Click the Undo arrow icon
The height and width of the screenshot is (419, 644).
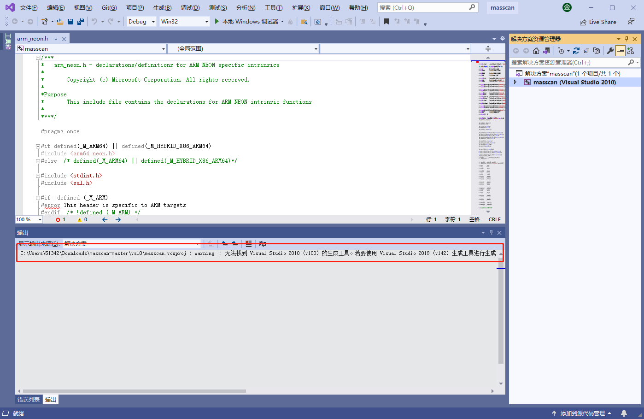94,21
